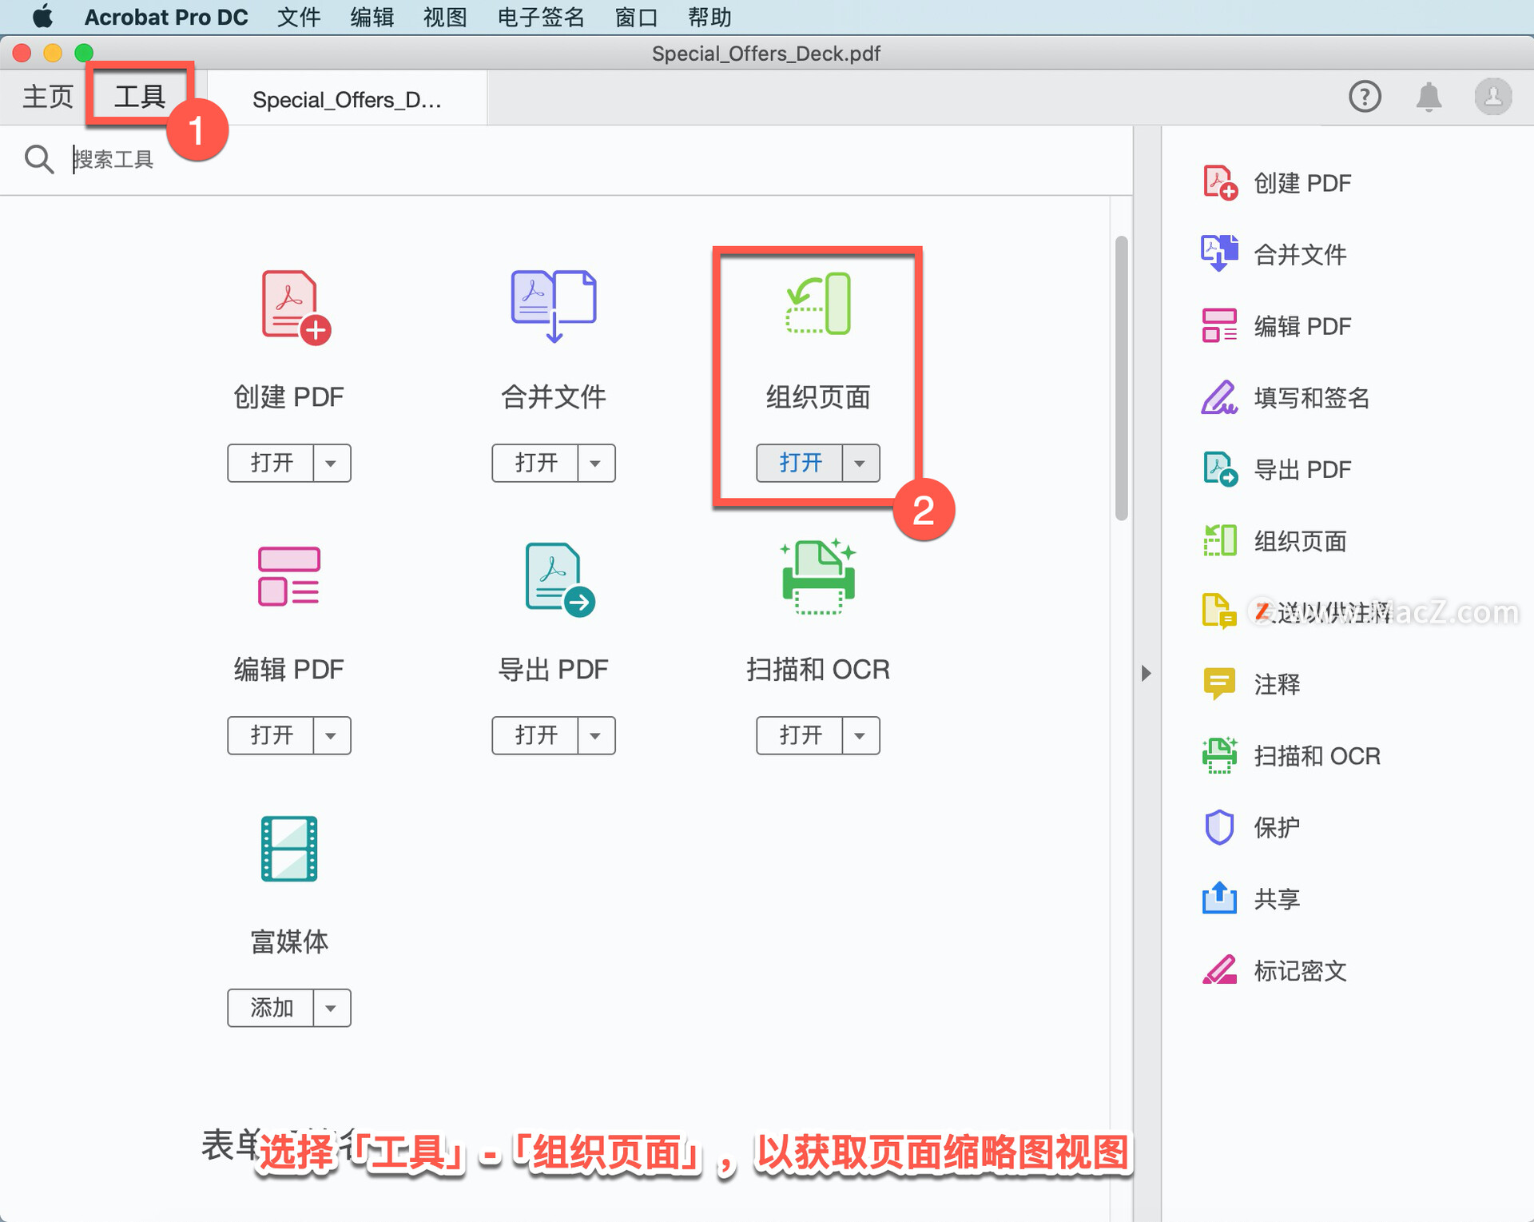Click 打开 button under 合并文件
This screenshot has width=1534, height=1222.
[x=535, y=464]
